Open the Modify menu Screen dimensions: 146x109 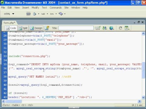[35, 8]
